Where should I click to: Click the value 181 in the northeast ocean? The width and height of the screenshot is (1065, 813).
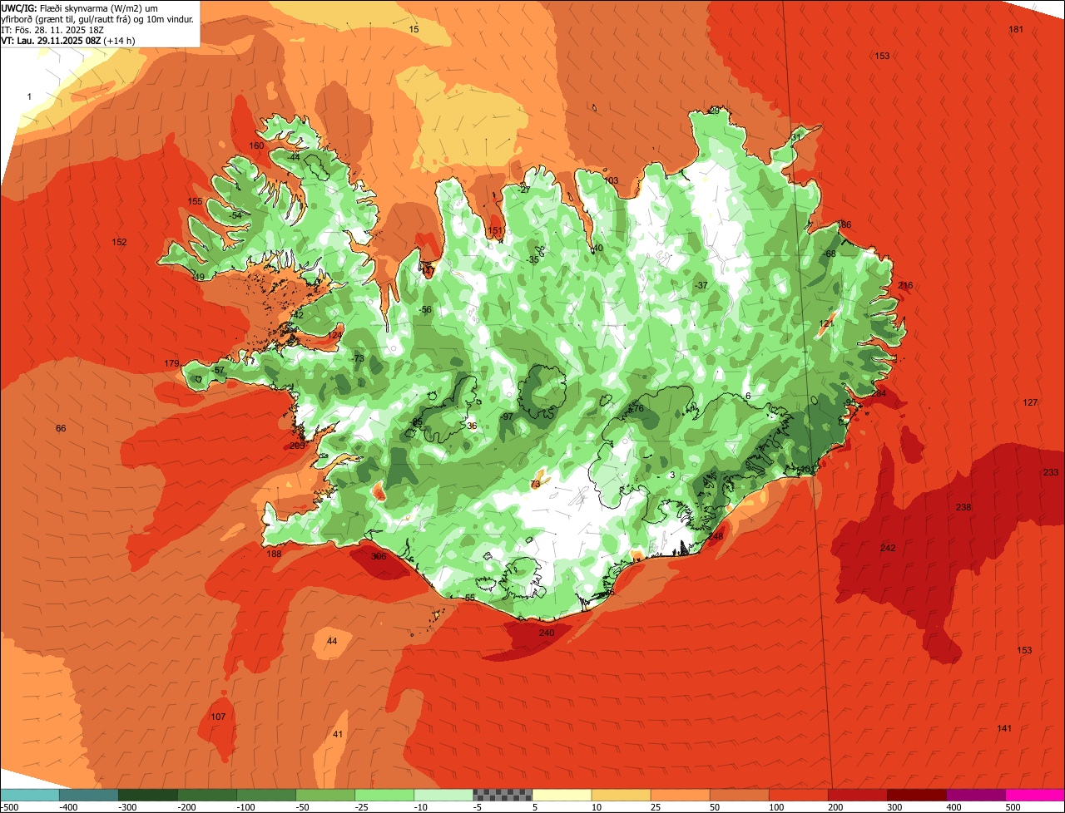(1016, 29)
